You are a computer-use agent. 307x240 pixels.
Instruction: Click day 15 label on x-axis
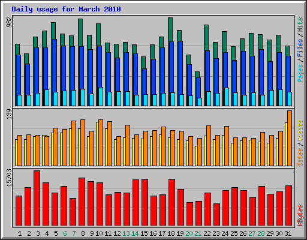click(x=144, y=233)
